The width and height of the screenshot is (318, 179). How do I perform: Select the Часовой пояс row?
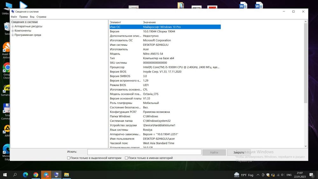pyautogui.click(x=165, y=143)
